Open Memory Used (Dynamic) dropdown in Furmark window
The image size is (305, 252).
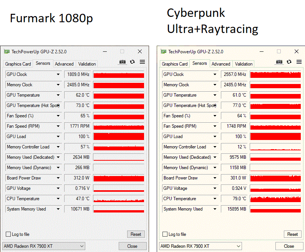pyautogui.click(x=58, y=168)
